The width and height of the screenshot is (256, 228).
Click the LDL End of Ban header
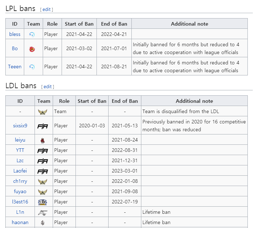[x=125, y=101]
